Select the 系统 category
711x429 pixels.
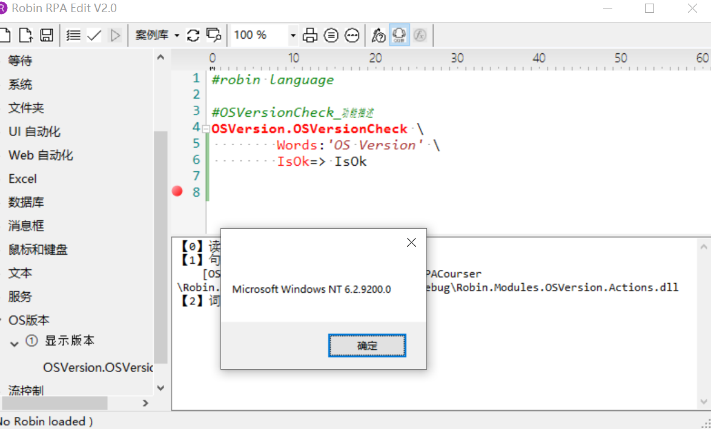pyautogui.click(x=21, y=84)
